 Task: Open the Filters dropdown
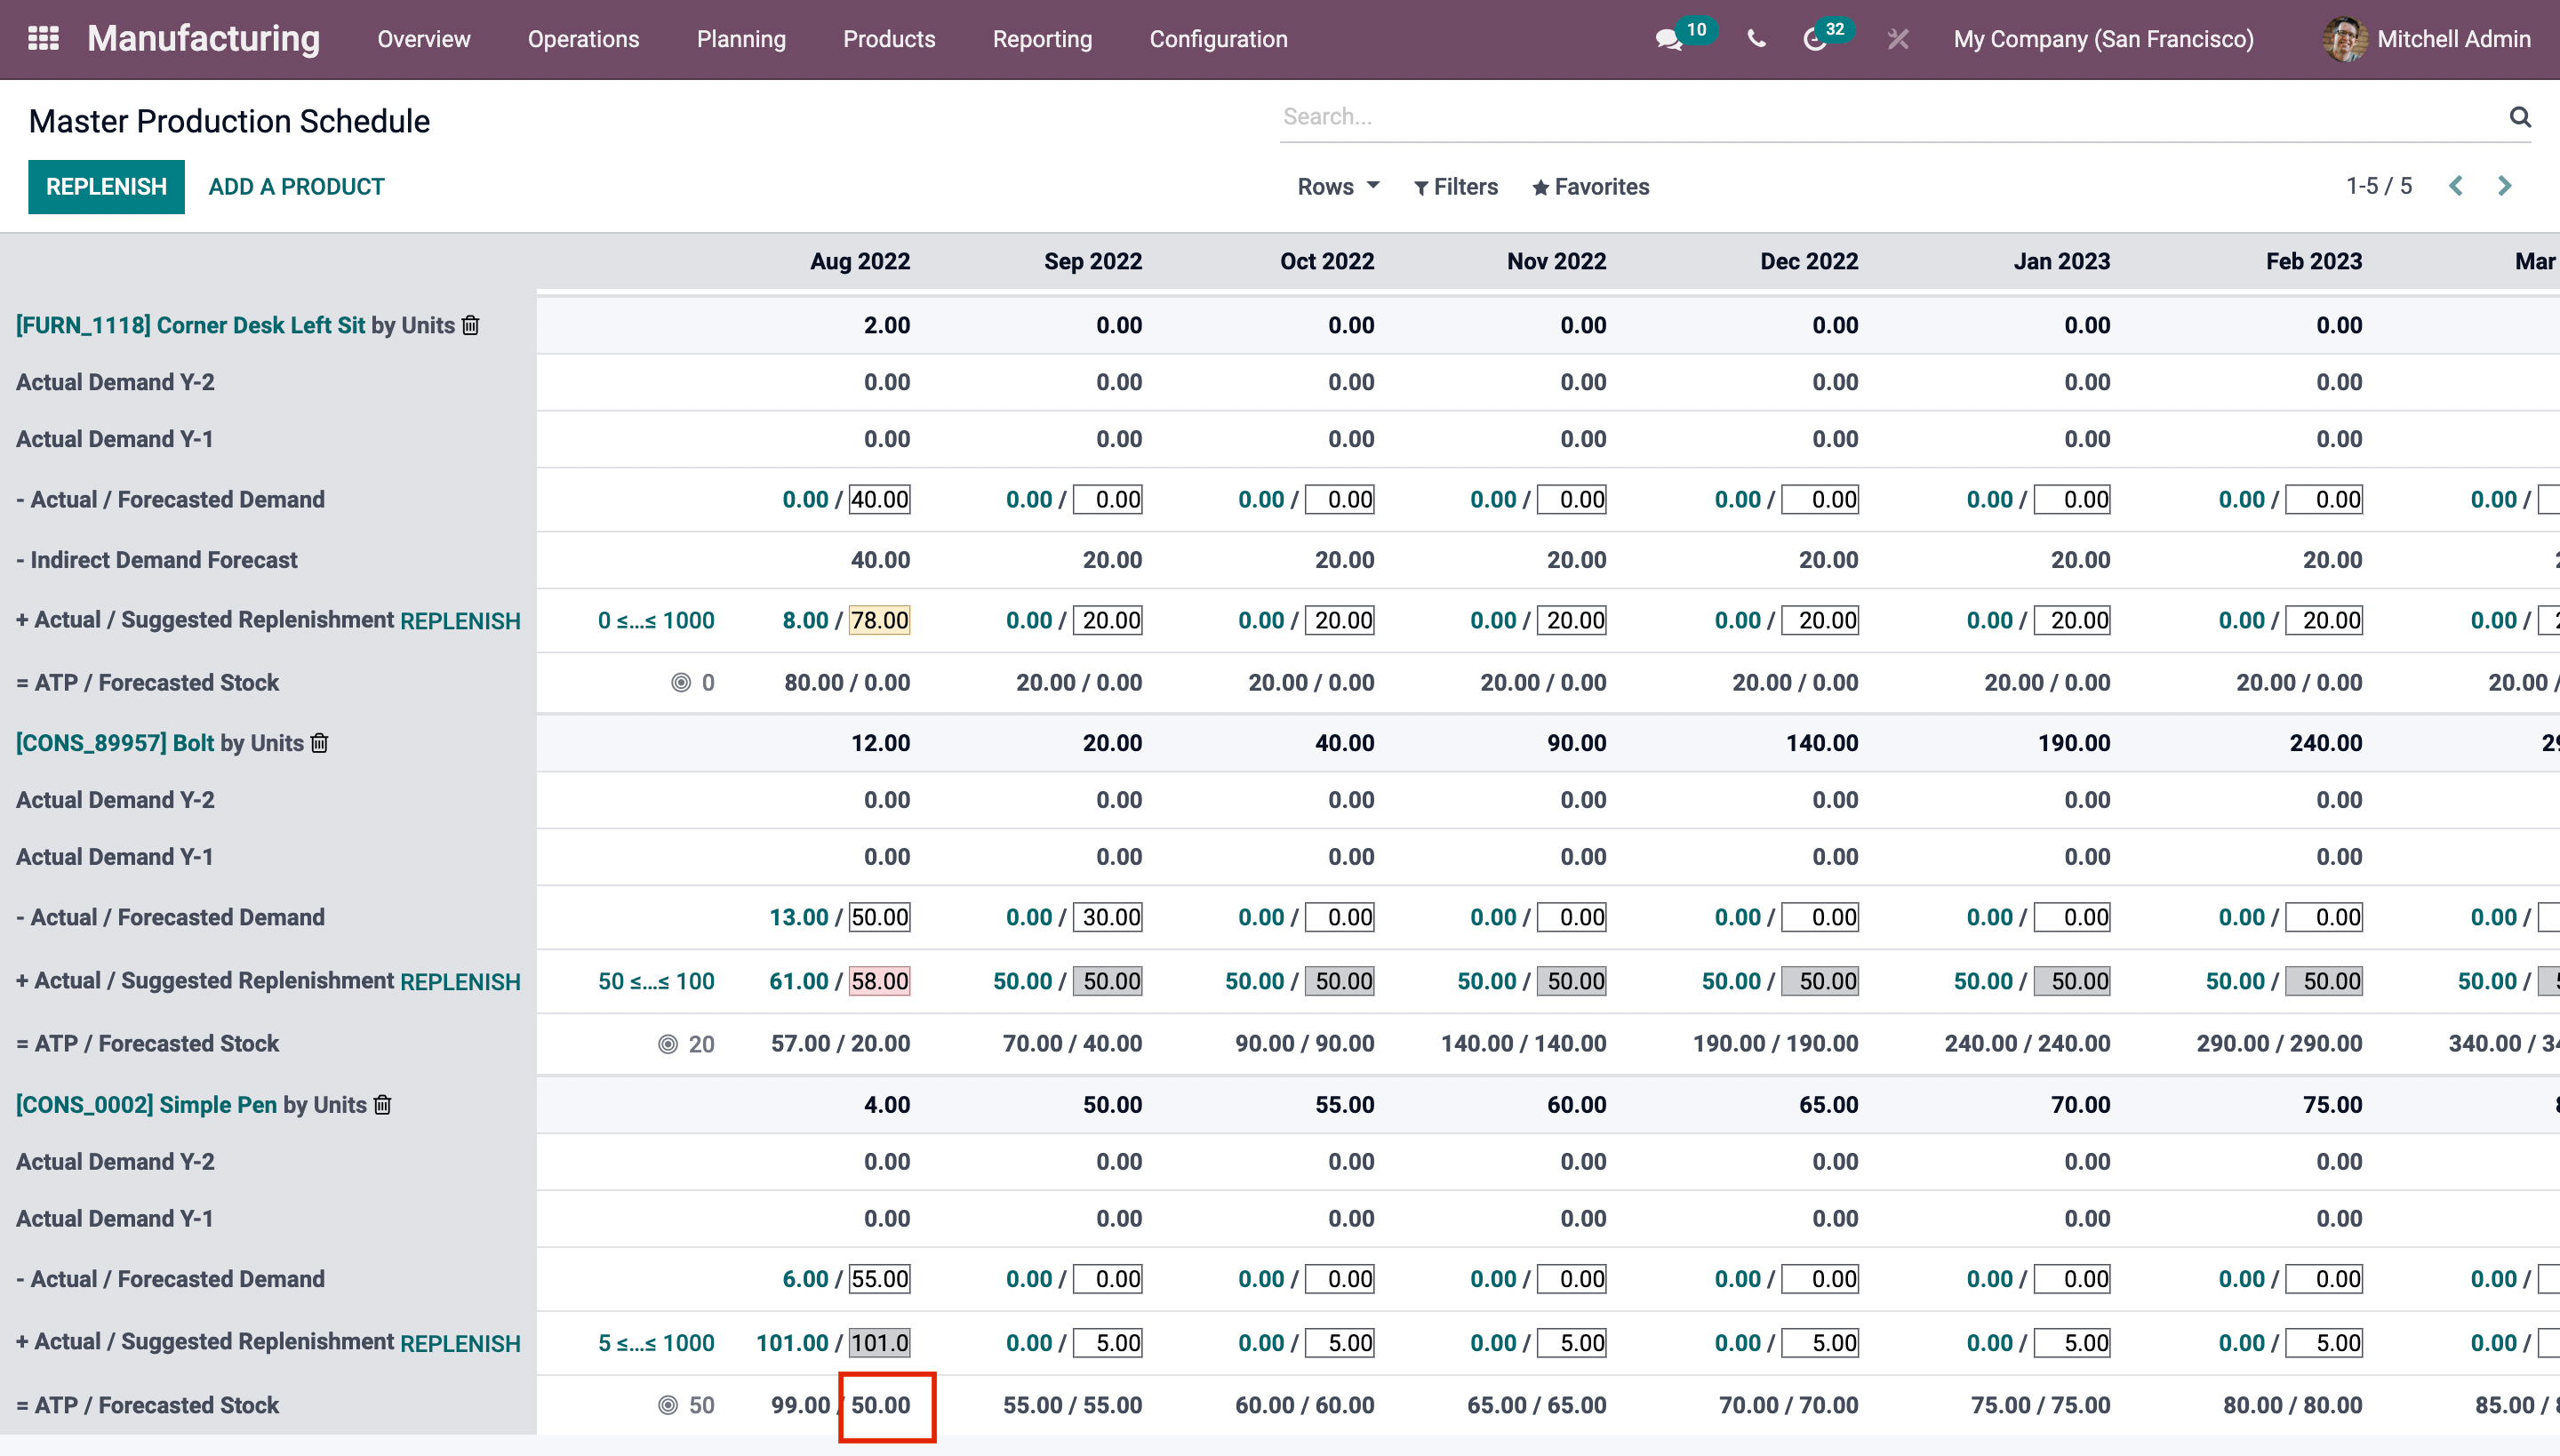coord(1455,187)
